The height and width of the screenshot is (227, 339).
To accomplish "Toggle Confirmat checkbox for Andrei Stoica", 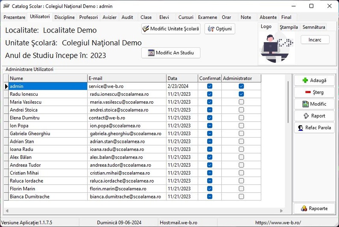I will [209, 110].
